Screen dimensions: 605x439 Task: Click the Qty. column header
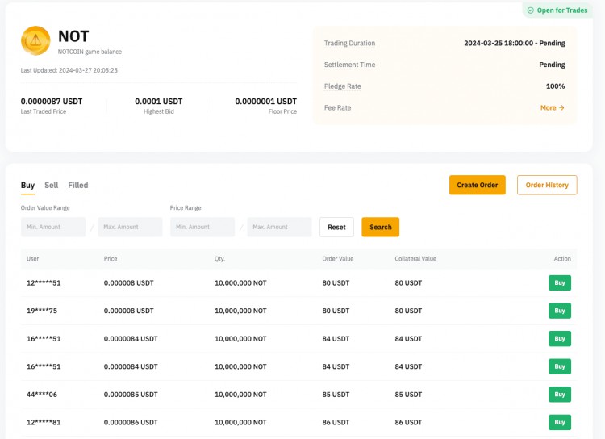point(219,259)
